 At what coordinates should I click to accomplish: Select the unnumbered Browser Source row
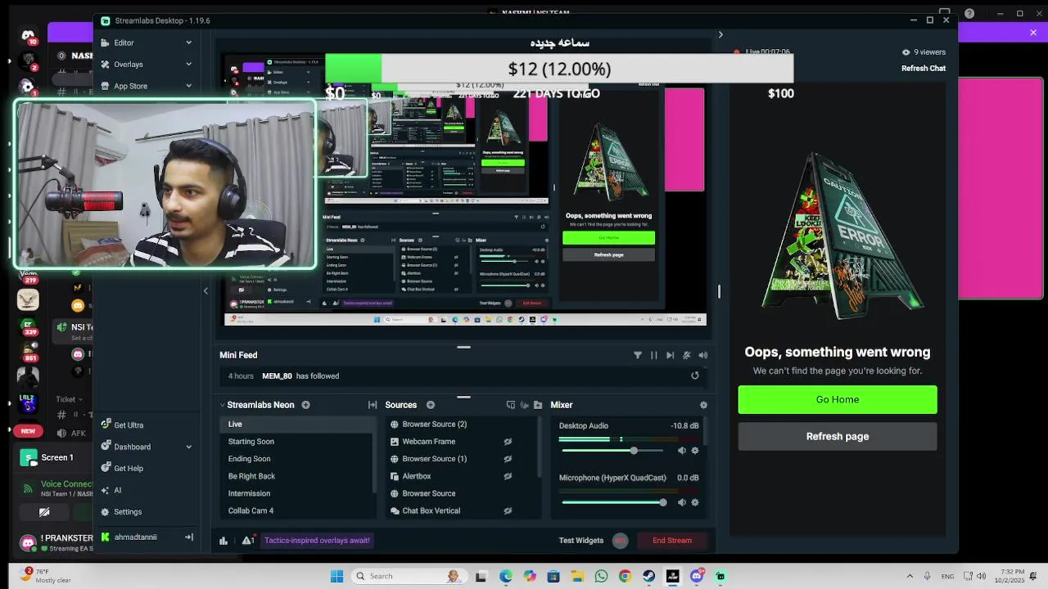[x=462, y=493]
